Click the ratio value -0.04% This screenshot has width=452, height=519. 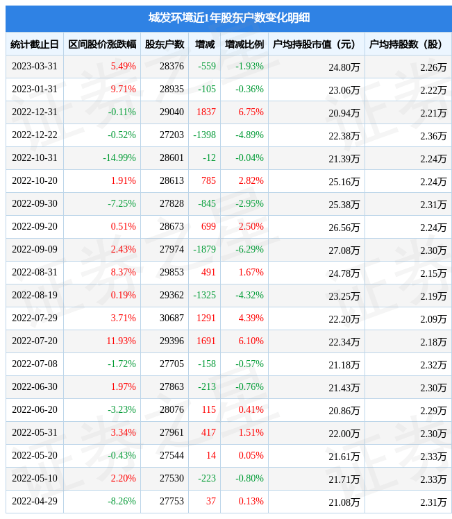coord(249,158)
